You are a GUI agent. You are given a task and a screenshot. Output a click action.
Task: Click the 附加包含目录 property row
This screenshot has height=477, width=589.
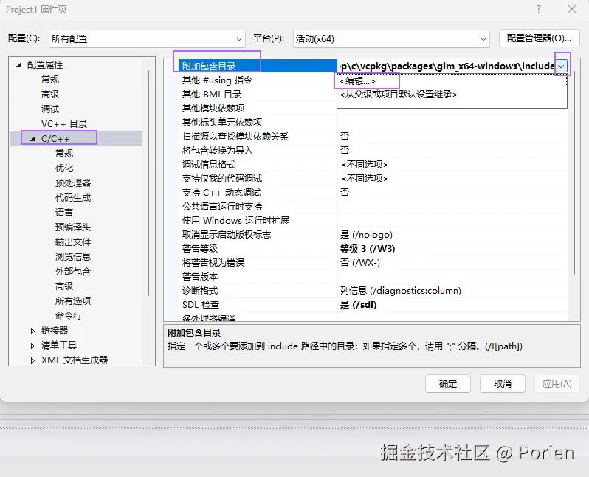[258, 66]
